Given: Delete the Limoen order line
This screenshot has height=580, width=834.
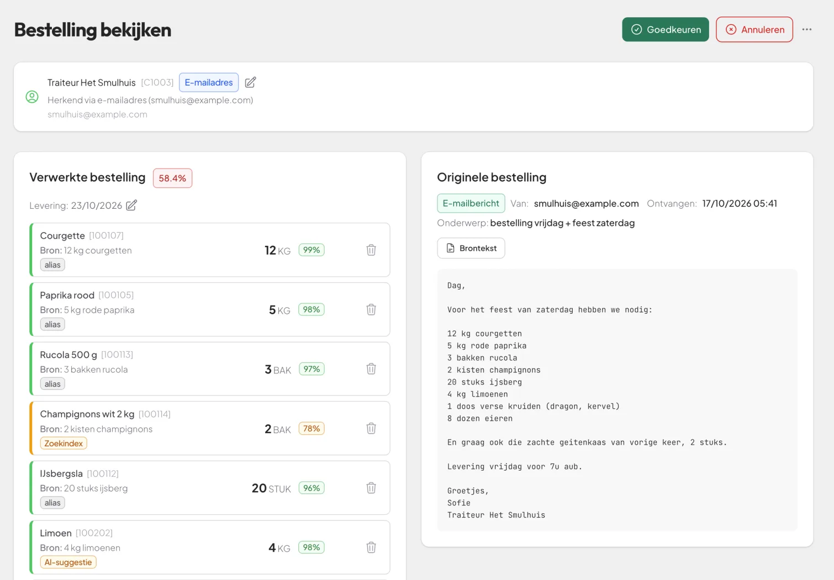Looking at the screenshot, I should pyautogui.click(x=371, y=548).
